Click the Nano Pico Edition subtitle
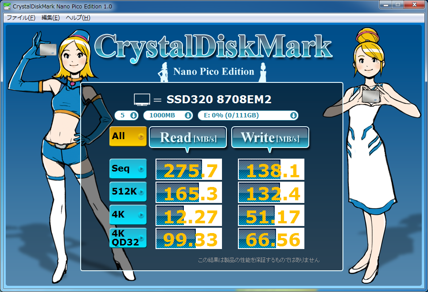The height and width of the screenshot is (292, 428). [214, 71]
